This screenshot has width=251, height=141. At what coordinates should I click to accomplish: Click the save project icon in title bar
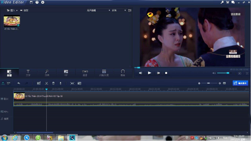click(31, 2)
